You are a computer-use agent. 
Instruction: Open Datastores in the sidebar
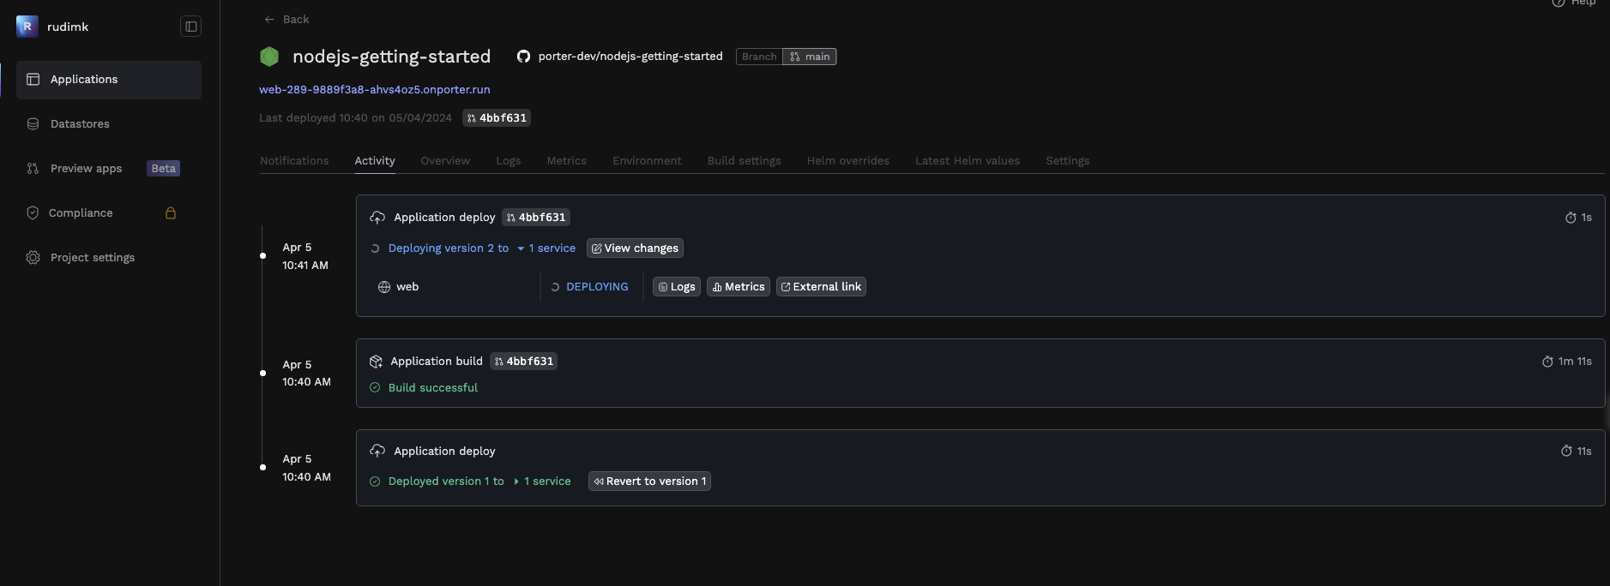109,124
